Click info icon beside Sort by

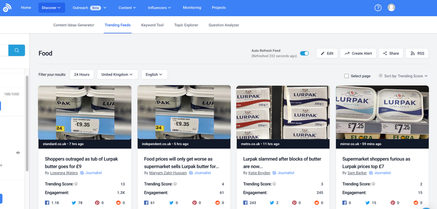pos(381,76)
